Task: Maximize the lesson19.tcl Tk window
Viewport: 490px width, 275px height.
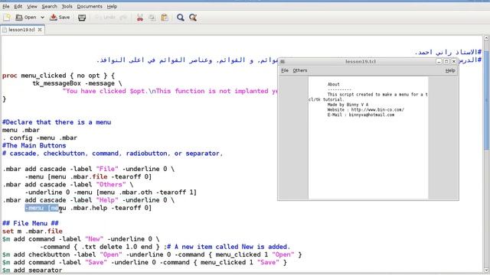Action: (446, 61)
